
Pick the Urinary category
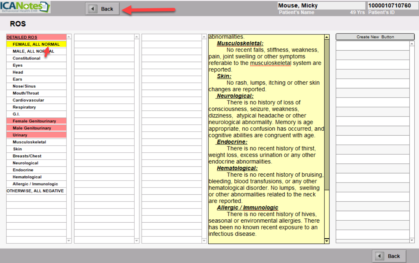click(x=20, y=135)
